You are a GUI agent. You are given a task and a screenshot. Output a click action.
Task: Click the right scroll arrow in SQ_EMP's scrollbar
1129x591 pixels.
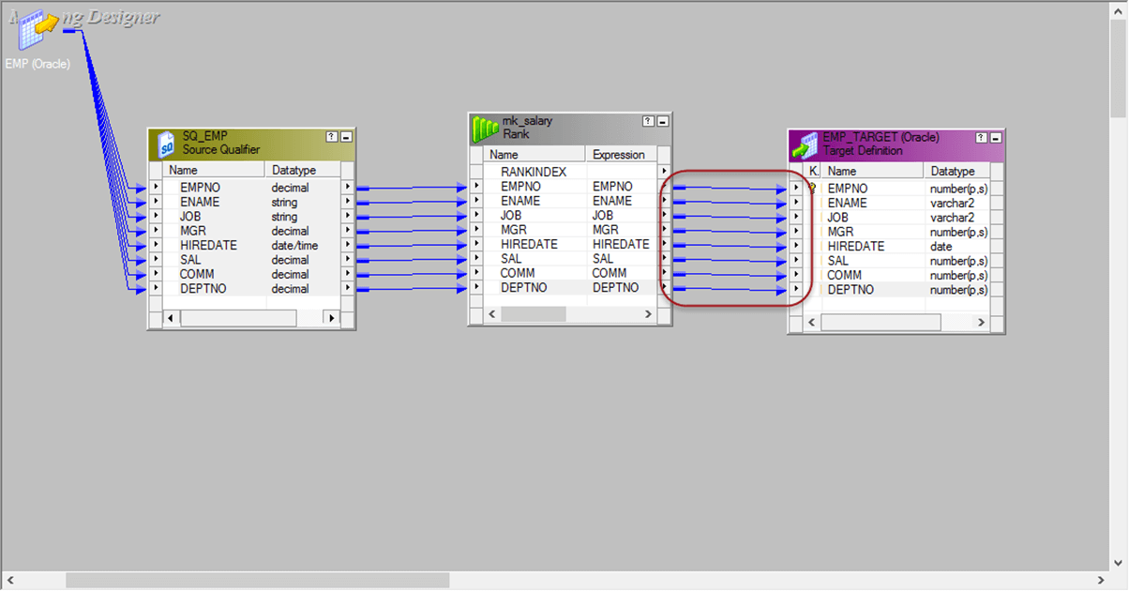tap(333, 317)
